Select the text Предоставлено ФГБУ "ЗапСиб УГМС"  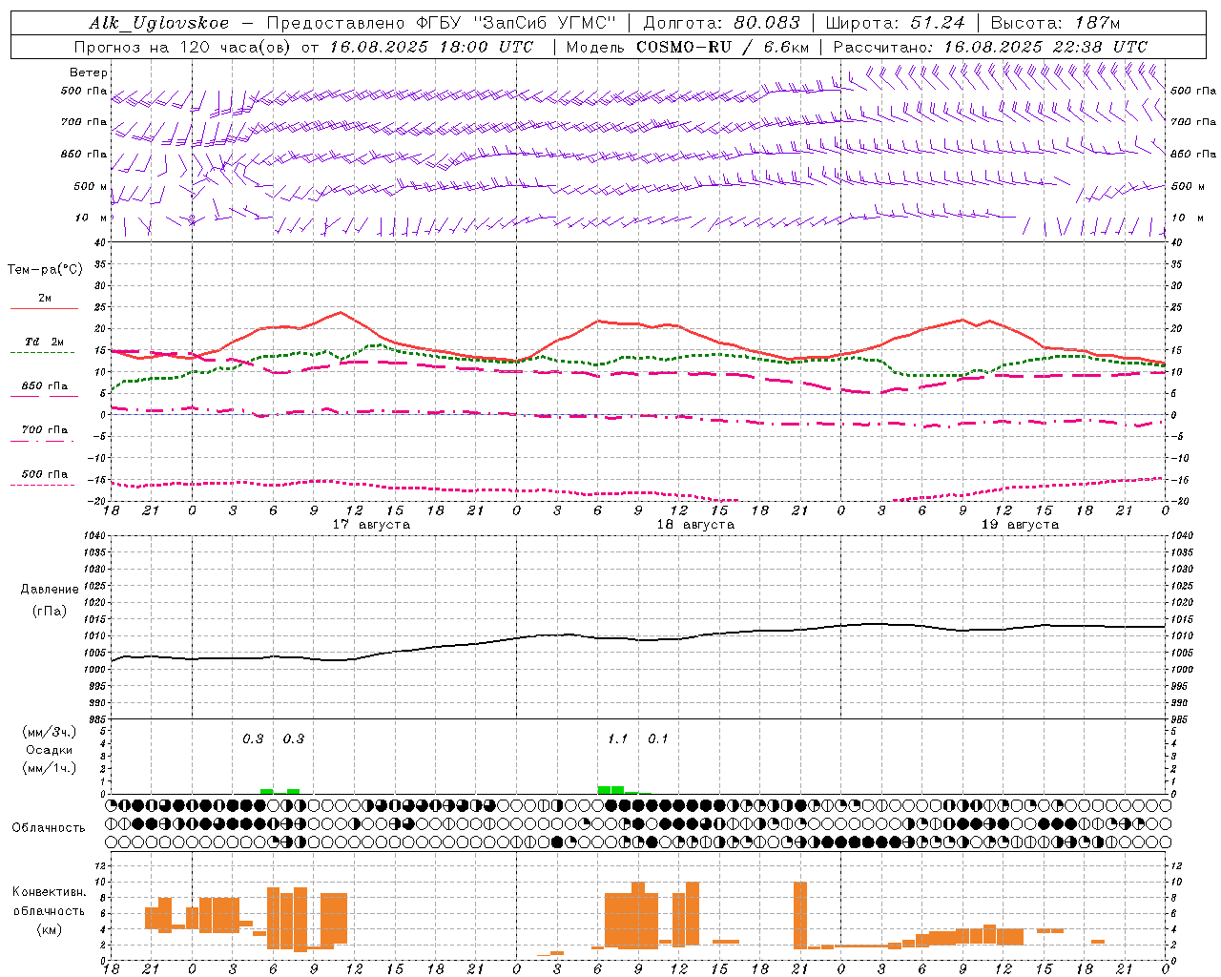442,23
